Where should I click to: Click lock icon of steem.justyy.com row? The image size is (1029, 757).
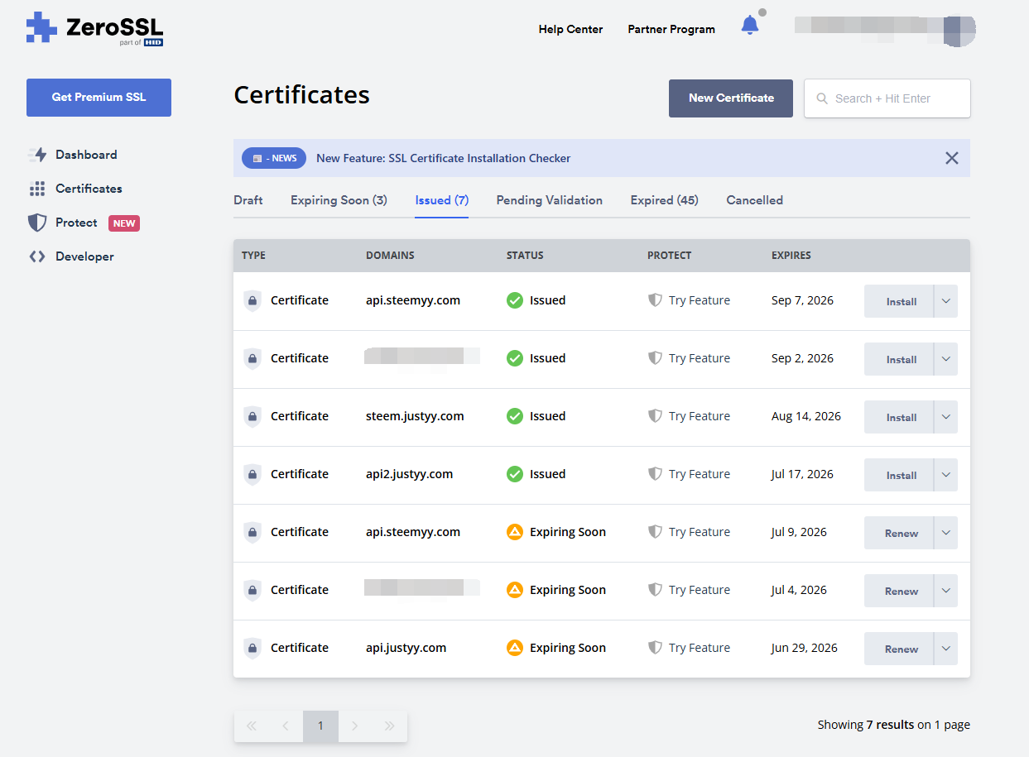tap(252, 417)
